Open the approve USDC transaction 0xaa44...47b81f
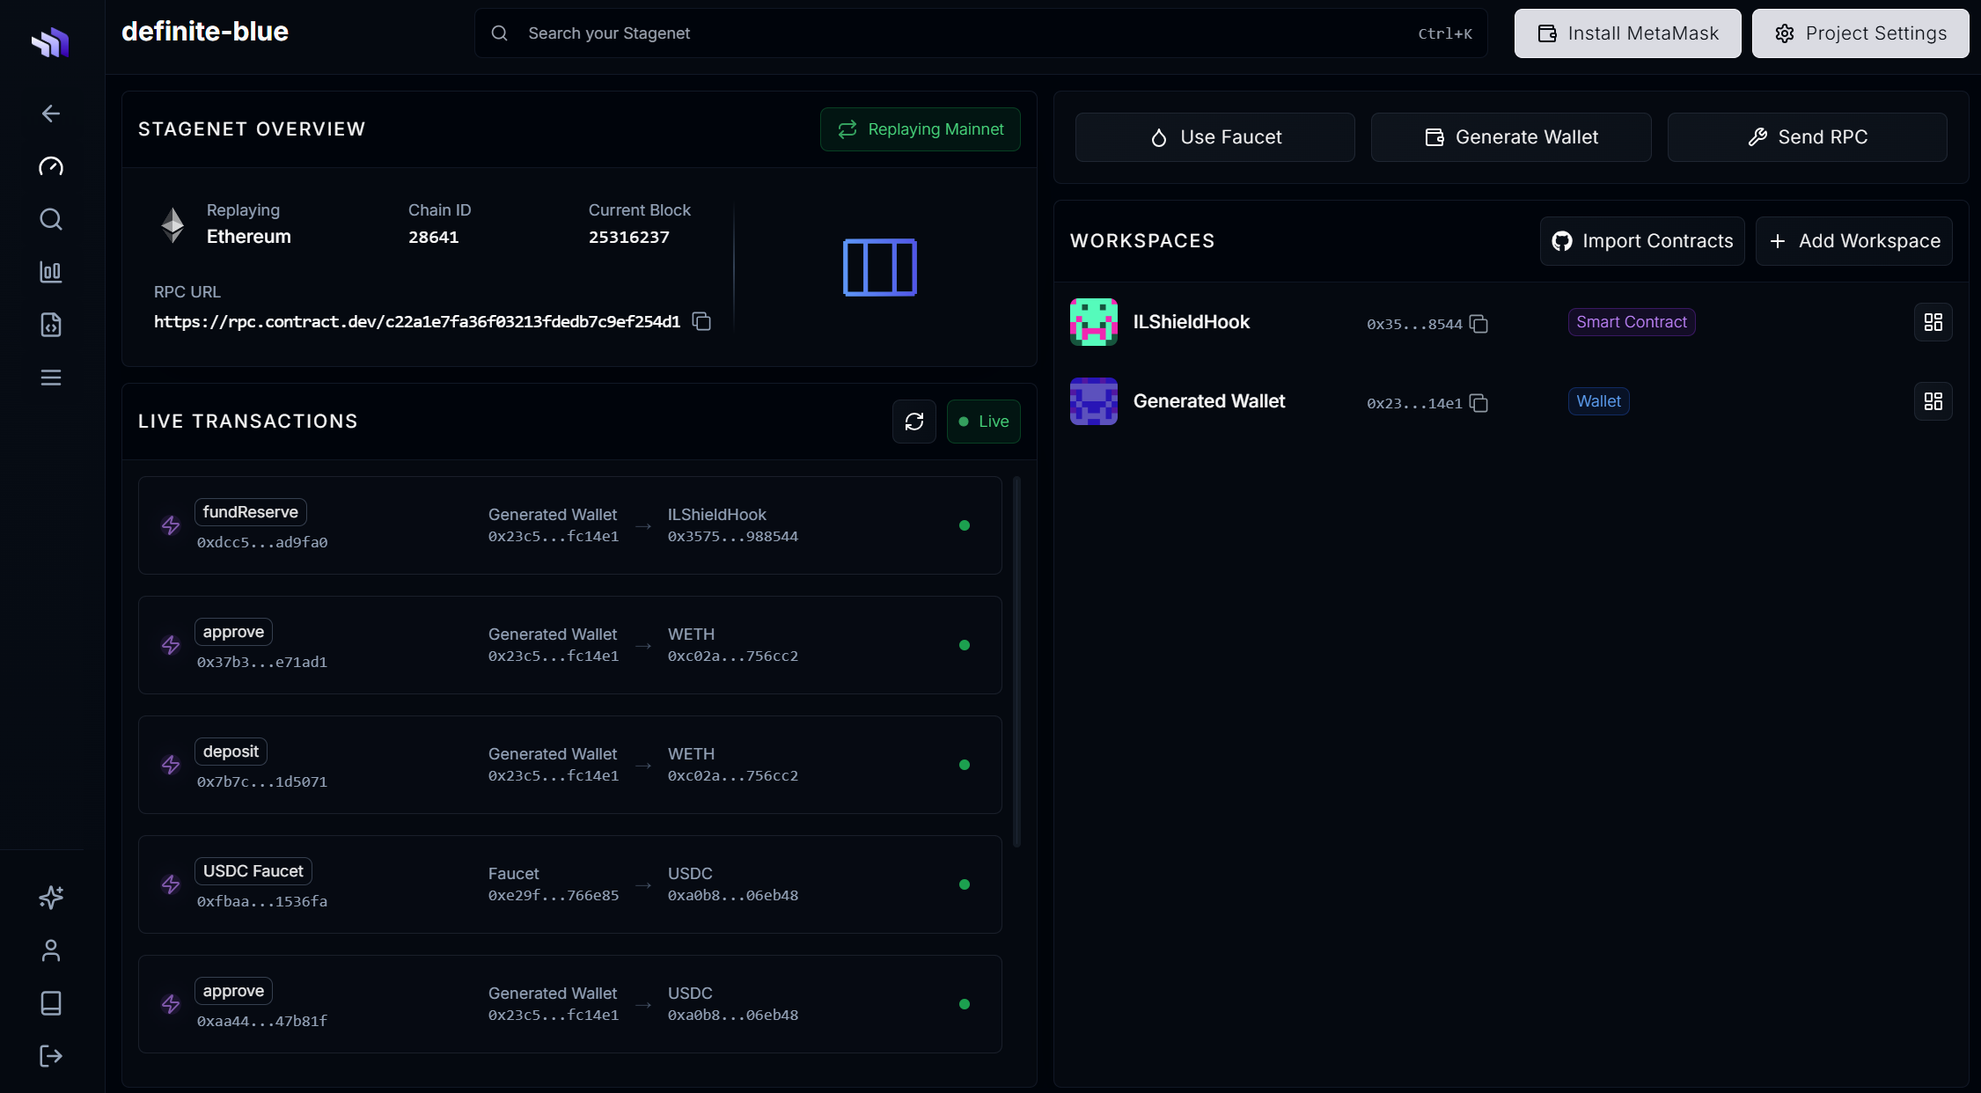1981x1093 pixels. (570, 1004)
